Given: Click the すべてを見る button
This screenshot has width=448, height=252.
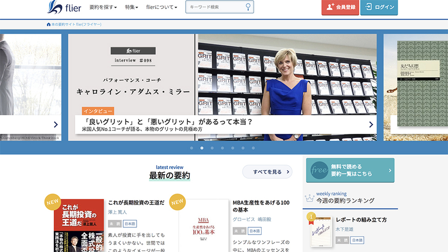Looking at the screenshot, I should 267,172.
